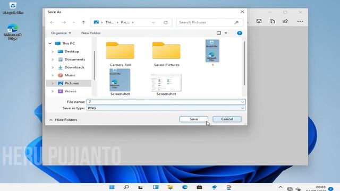The height and width of the screenshot is (191, 340).
Task: Open Microsoft Store on the taskbar
Action: pos(200,187)
